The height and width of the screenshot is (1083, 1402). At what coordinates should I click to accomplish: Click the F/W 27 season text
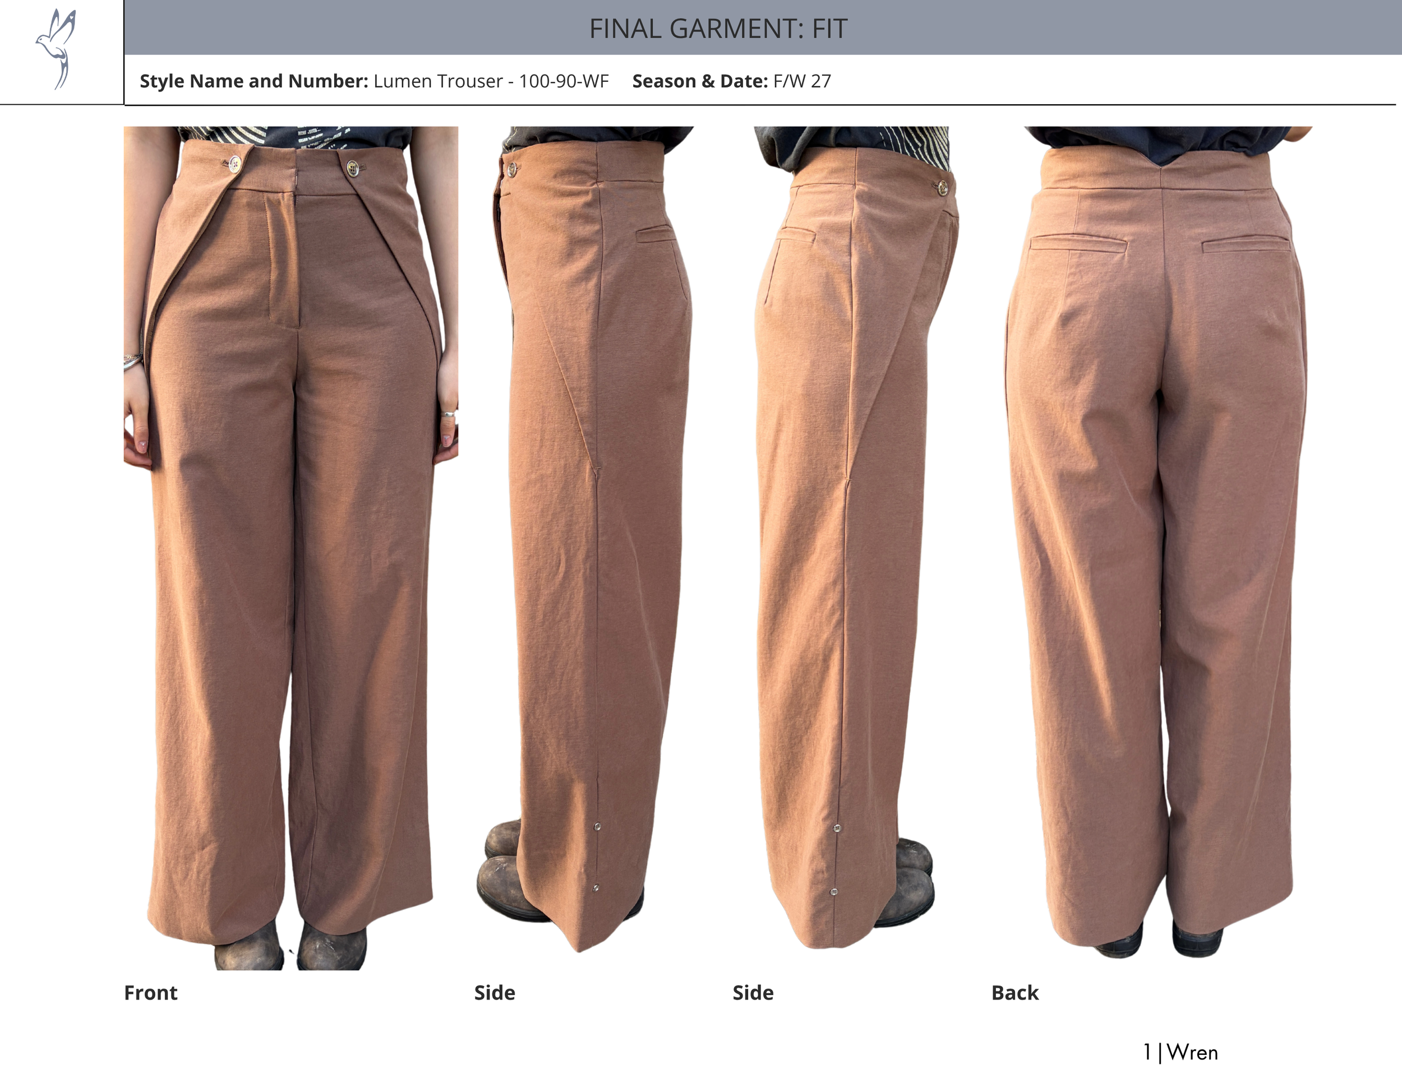(802, 81)
